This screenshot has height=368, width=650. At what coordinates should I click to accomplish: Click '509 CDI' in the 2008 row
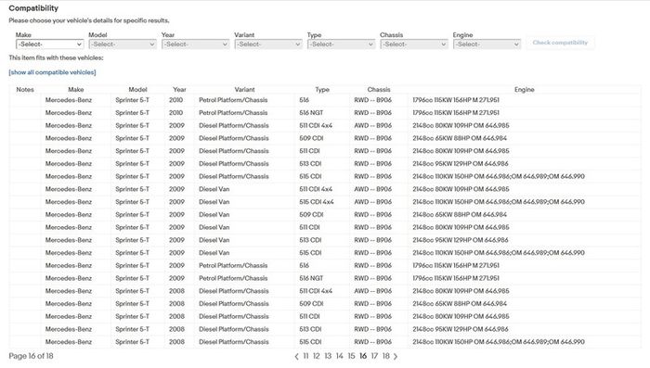point(311,304)
